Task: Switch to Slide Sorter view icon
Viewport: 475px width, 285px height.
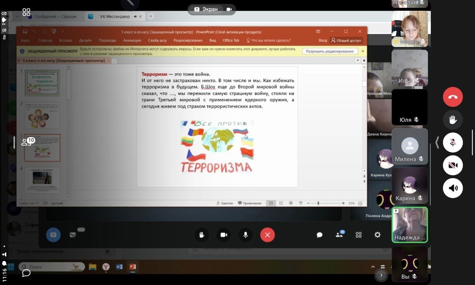Action: 281,203
